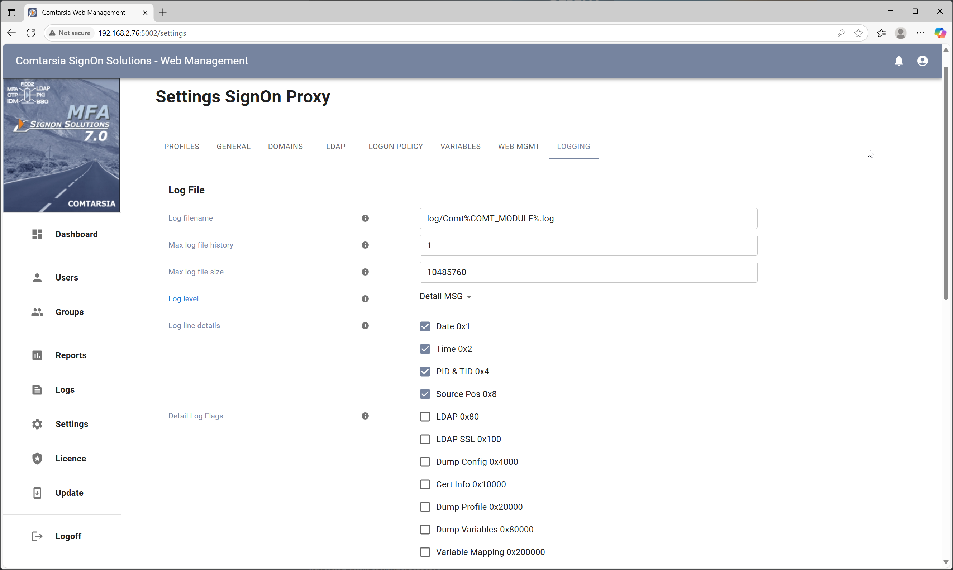Image resolution: width=953 pixels, height=570 pixels.
Task: Click the Log level link
Action: [x=183, y=298]
